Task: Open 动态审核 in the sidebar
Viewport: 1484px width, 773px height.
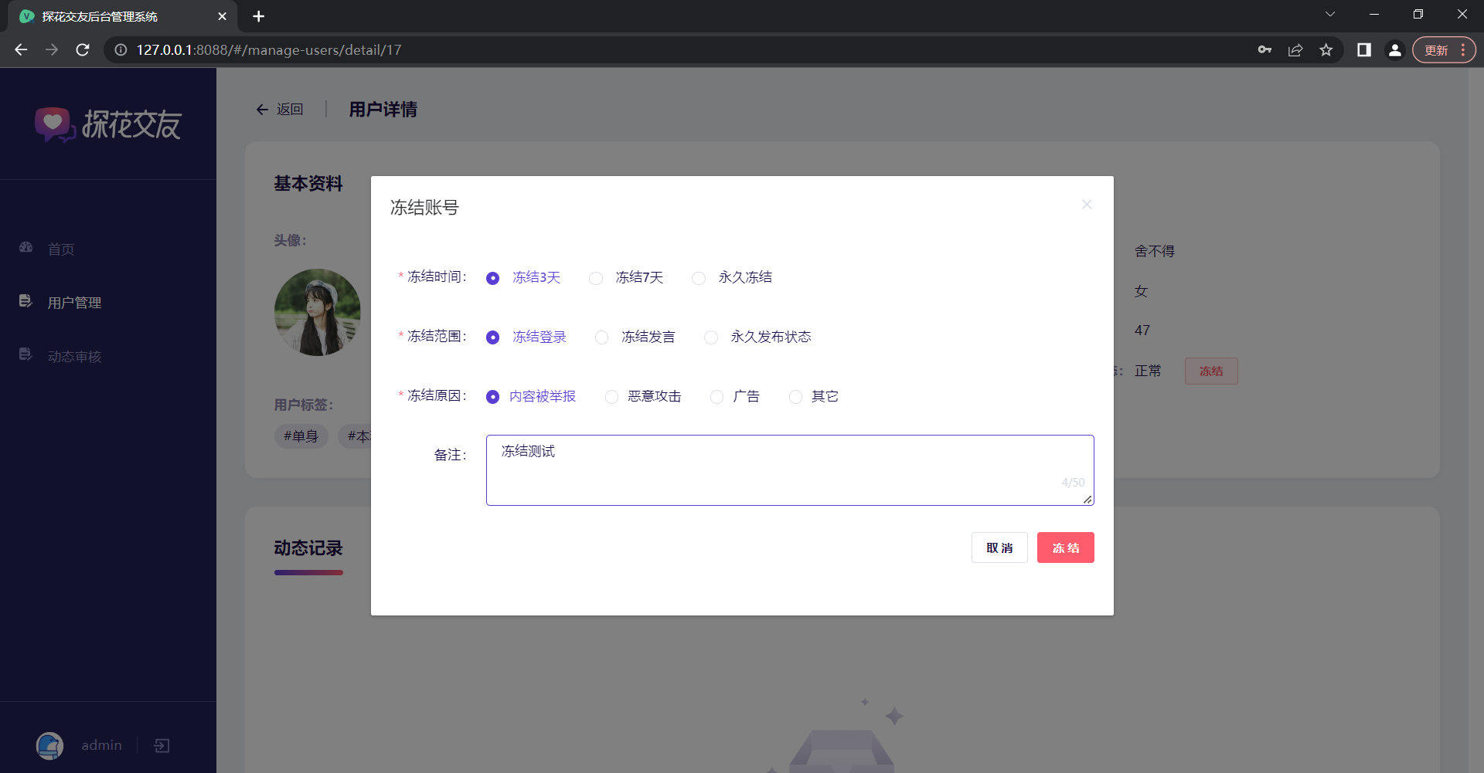Action: (x=74, y=357)
